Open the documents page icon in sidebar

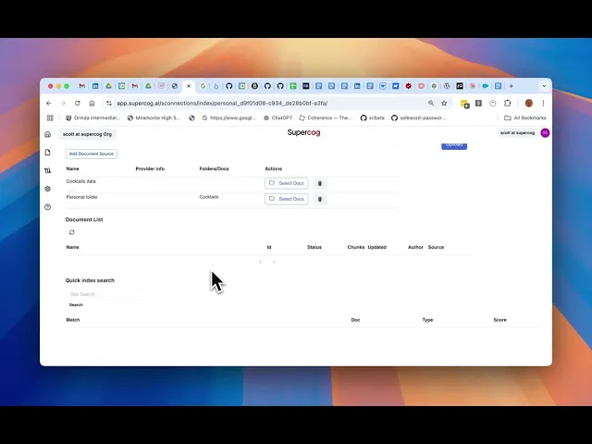(x=47, y=152)
